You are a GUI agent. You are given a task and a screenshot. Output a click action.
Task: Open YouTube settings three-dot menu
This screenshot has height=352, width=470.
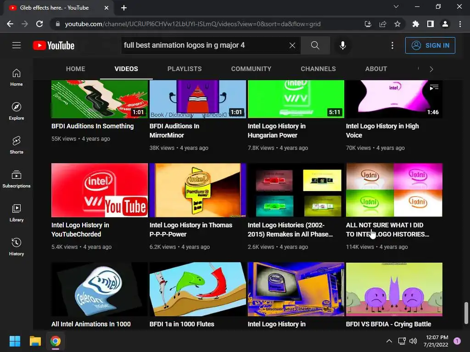[x=392, y=45]
